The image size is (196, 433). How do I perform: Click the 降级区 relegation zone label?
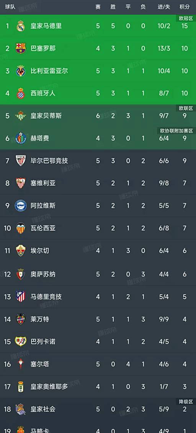pos(186,401)
